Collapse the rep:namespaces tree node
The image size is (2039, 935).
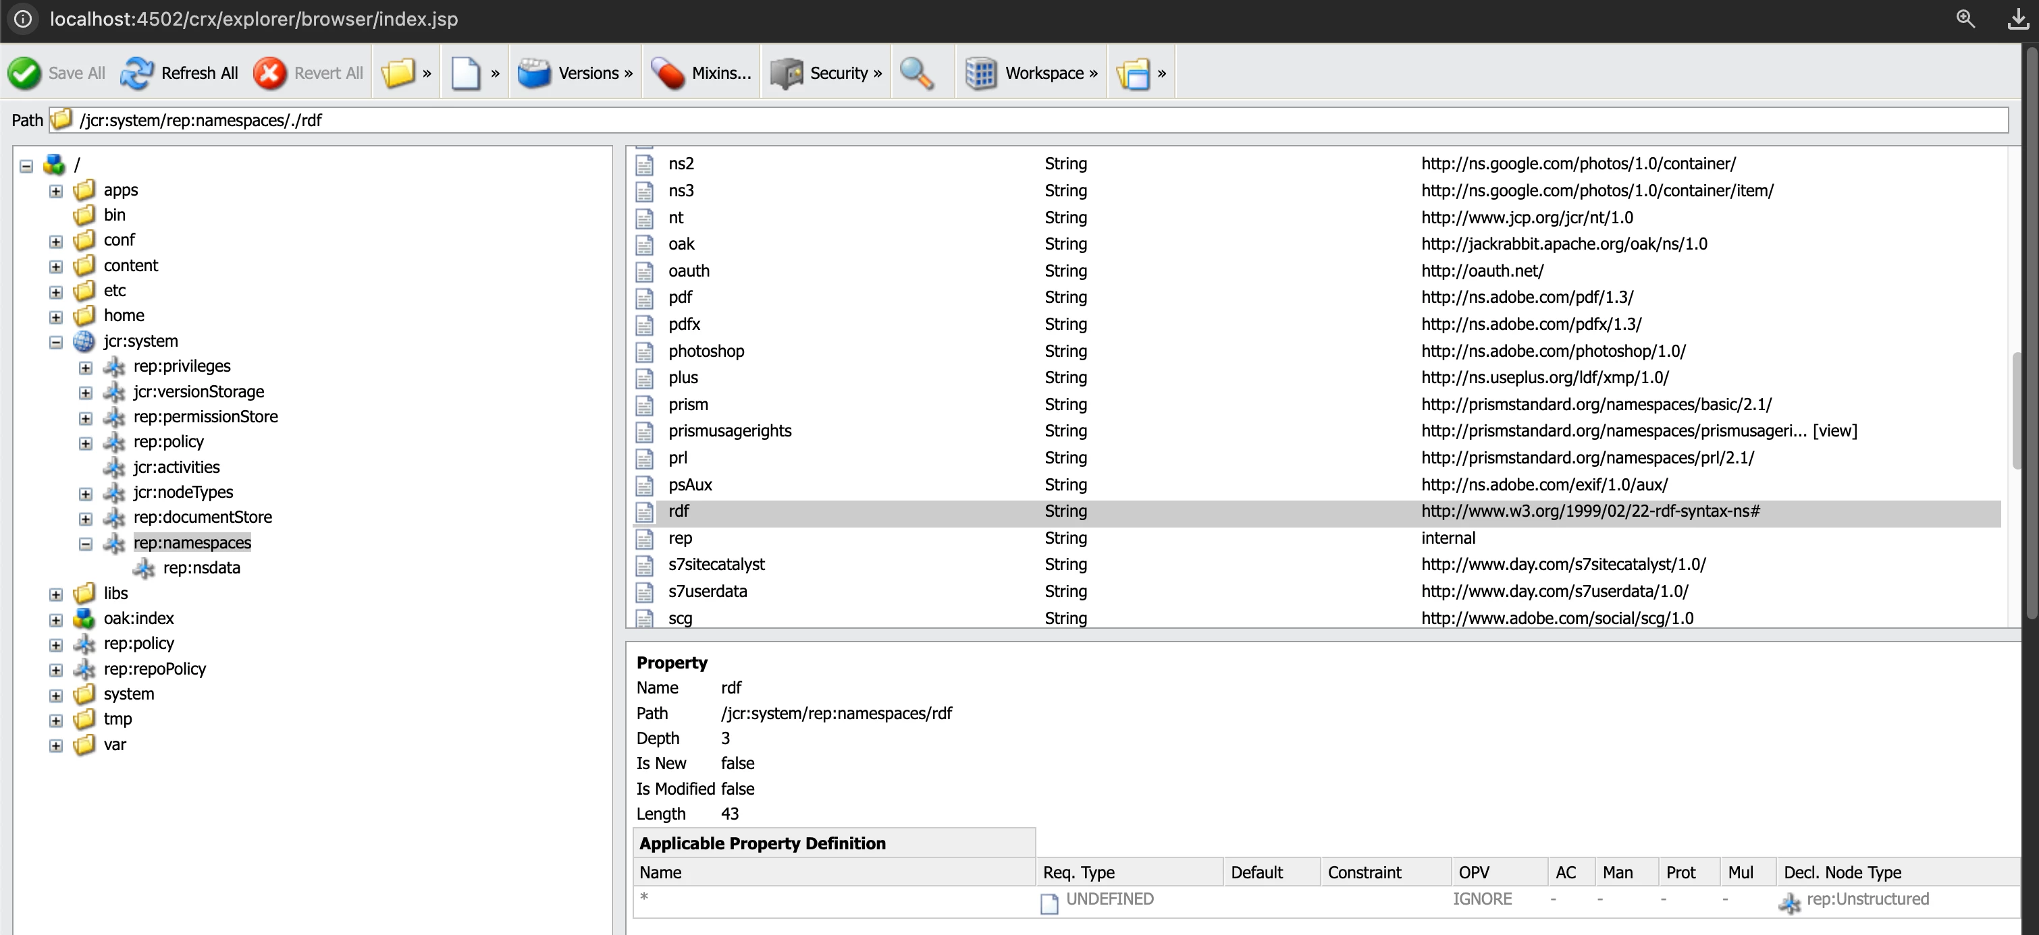[86, 544]
